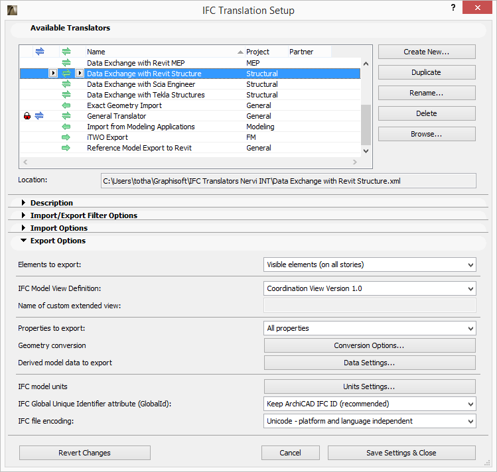Click green arrows icon for Tekla Structures row
This screenshot has height=472, width=497.
pos(66,95)
